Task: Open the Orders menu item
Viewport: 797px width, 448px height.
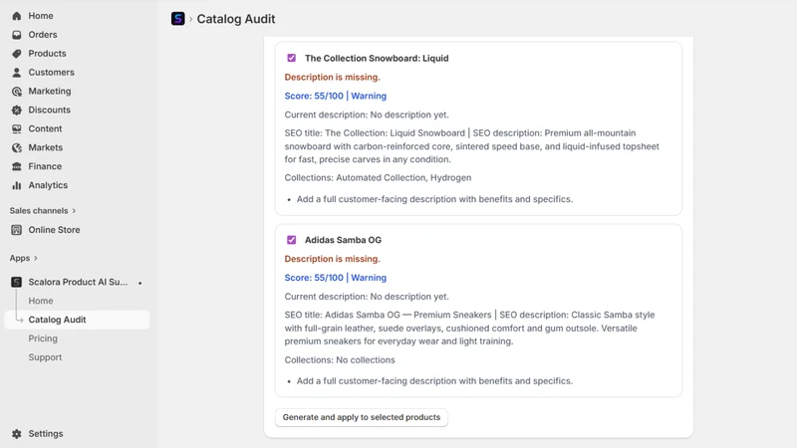Action: (43, 35)
